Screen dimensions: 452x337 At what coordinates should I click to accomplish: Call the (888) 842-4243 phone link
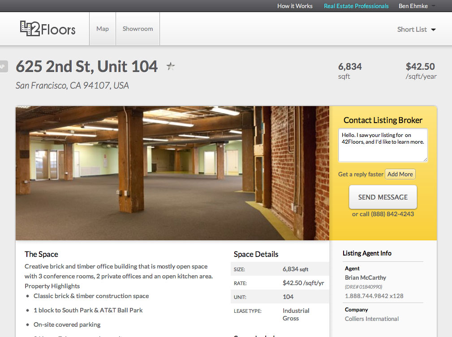(x=392, y=214)
